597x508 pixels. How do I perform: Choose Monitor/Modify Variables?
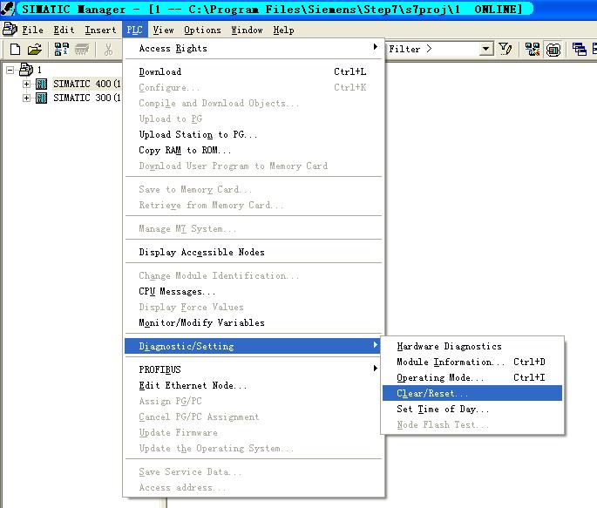(254, 322)
